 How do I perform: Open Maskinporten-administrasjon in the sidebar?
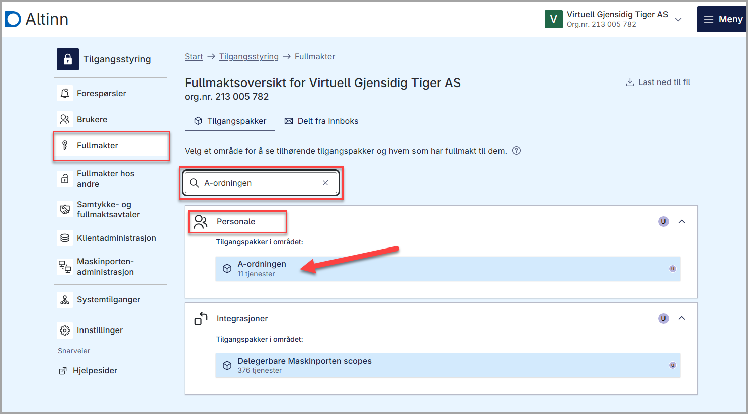coord(110,267)
